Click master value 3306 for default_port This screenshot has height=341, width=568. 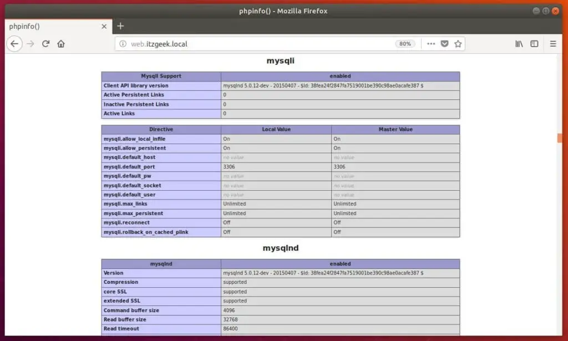(339, 167)
